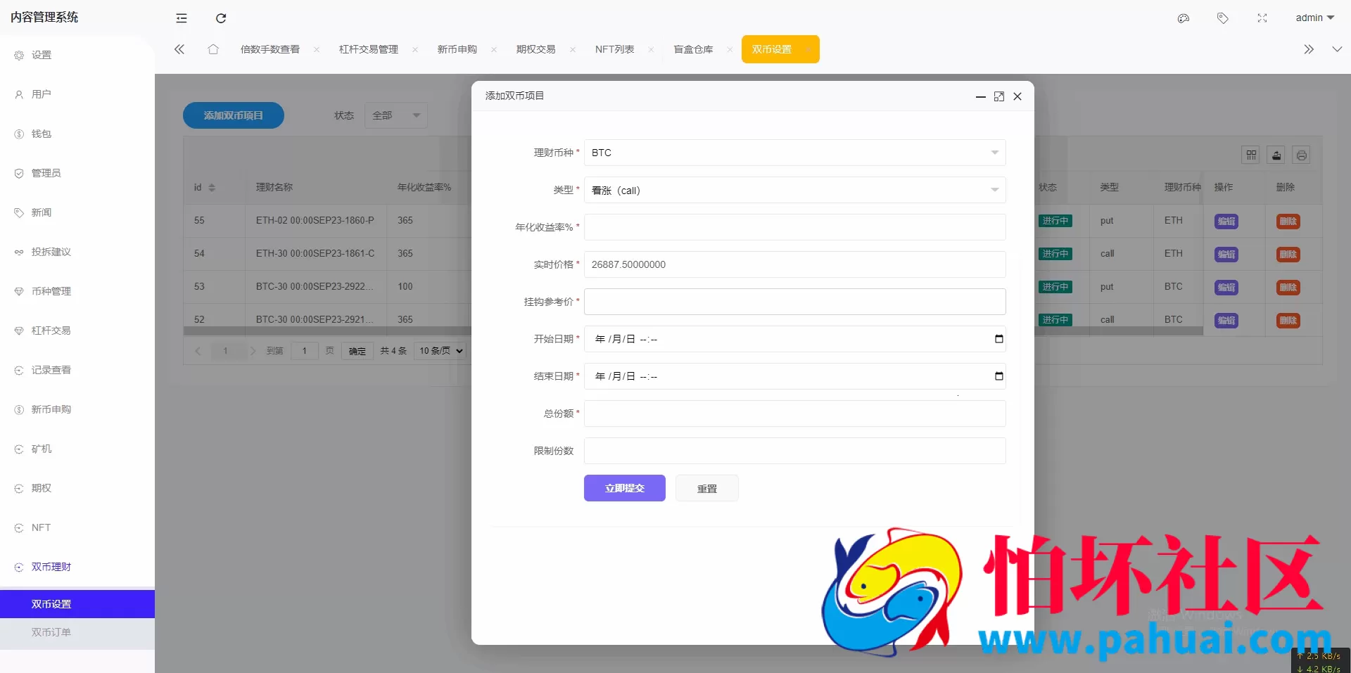Switch to 倍数手数查看 tab

(x=270, y=49)
